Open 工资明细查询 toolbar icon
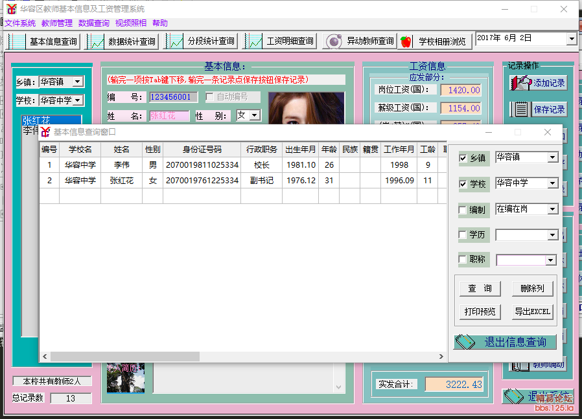Screen dimensions: 582x419 (255, 41)
